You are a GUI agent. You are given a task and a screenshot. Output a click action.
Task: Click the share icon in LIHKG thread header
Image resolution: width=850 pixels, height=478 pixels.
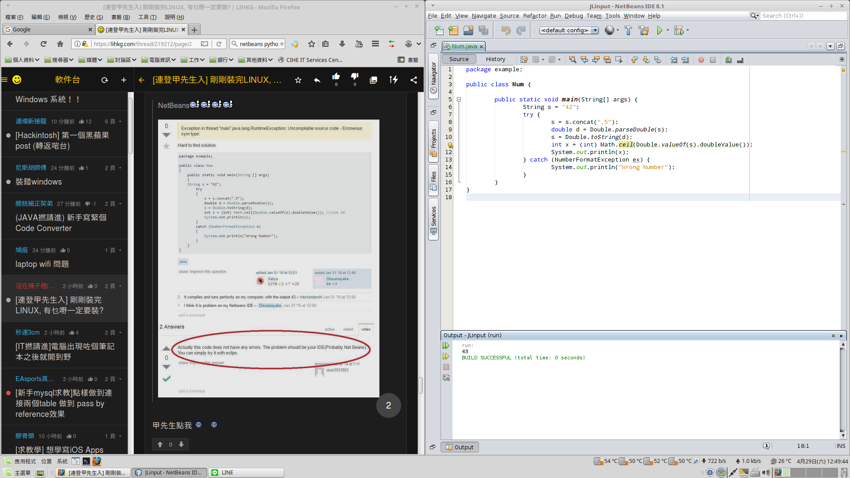click(413, 80)
